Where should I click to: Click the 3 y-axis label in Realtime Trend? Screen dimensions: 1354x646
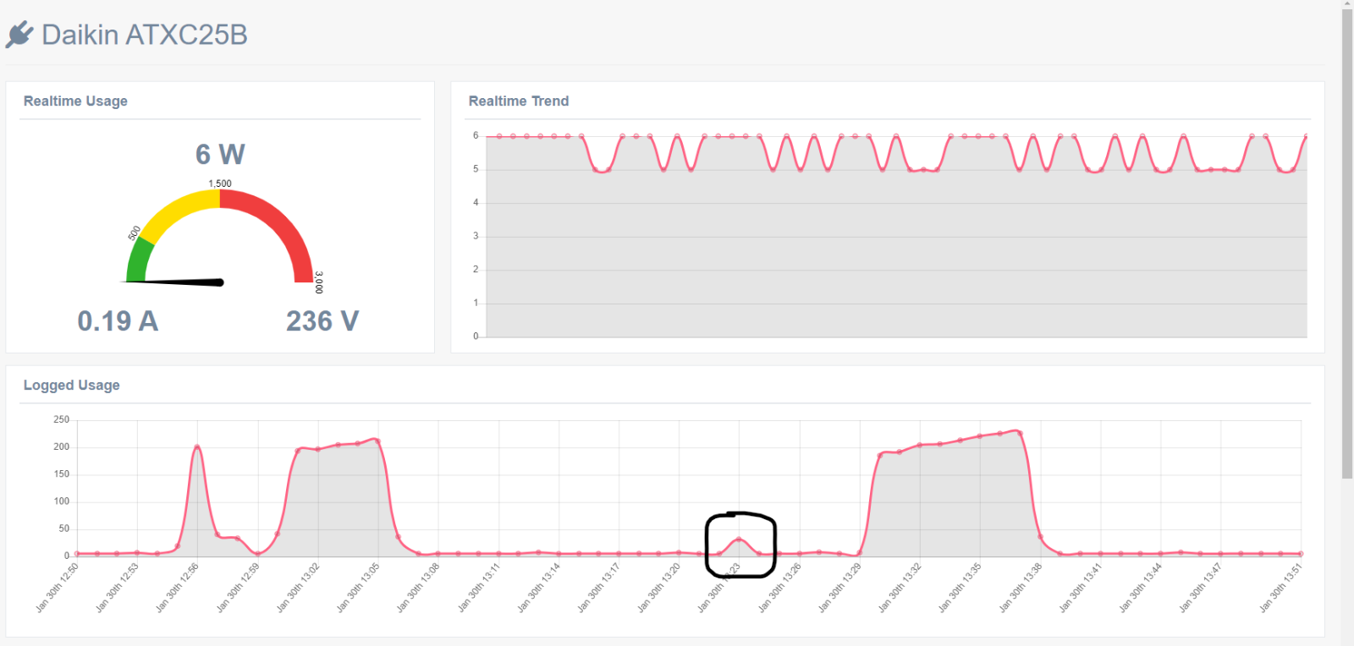point(476,236)
